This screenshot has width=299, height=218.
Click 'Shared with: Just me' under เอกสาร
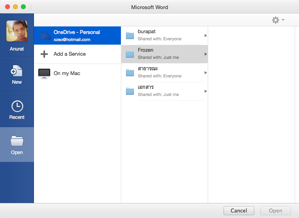pos(158,94)
